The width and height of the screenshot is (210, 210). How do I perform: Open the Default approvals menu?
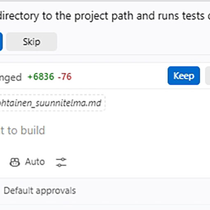pyautogui.click(x=40, y=191)
